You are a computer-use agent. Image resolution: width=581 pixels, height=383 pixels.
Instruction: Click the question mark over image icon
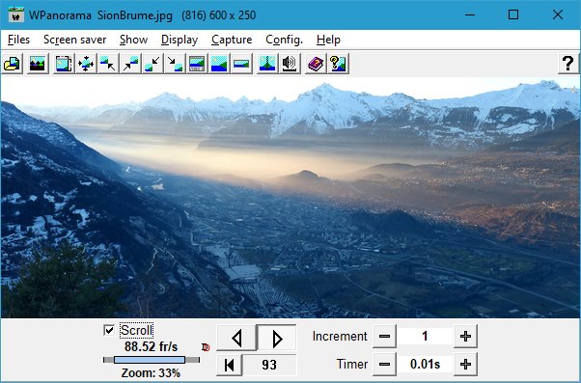[338, 64]
